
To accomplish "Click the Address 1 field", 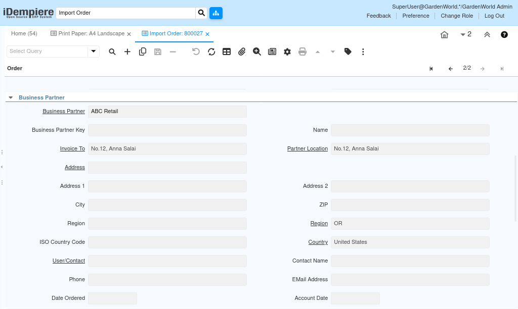I will click(167, 186).
